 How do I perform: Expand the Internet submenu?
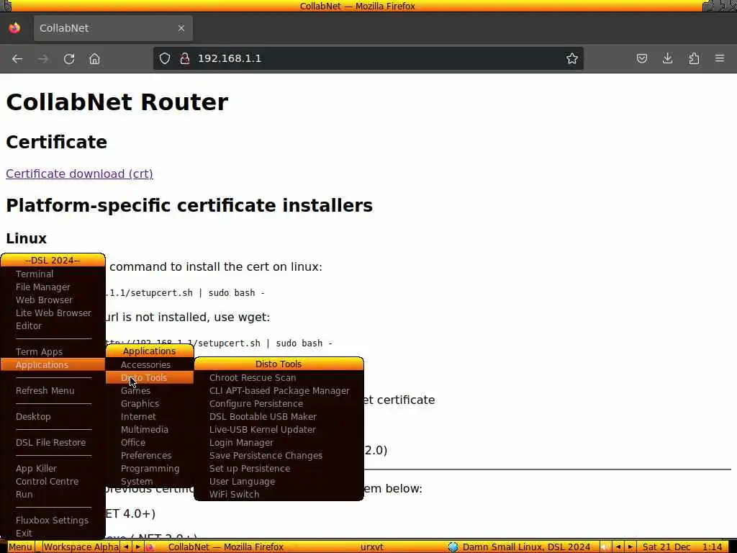pyautogui.click(x=150, y=416)
